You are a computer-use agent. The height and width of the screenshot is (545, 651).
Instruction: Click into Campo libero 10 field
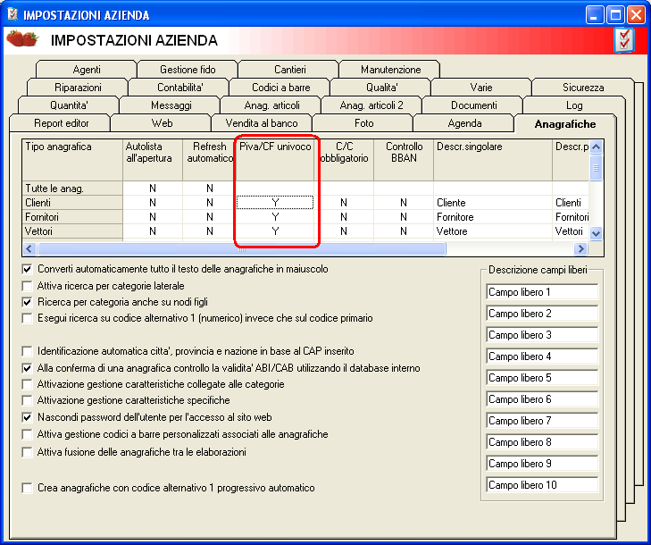pos(541,485)
